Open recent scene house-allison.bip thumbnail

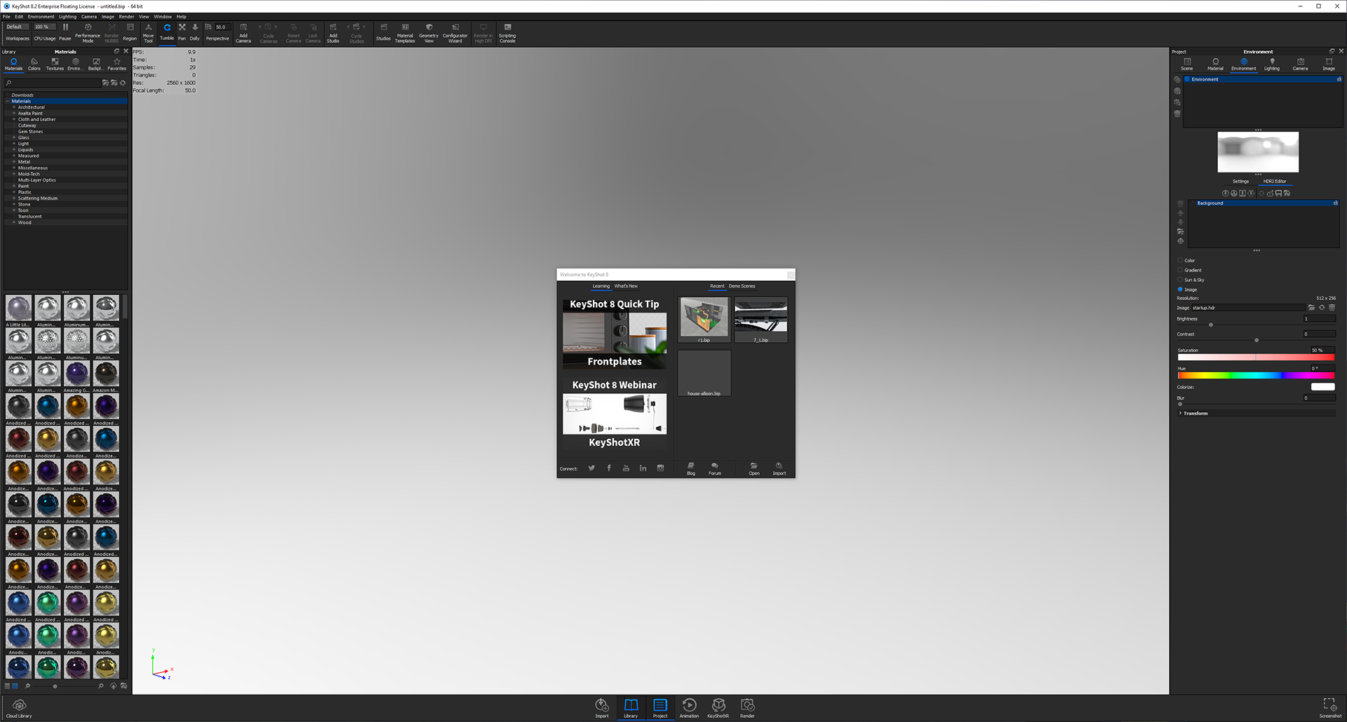point(704,373)
